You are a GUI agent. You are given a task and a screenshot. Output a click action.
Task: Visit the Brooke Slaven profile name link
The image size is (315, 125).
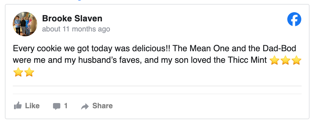[x=72, y=19]
